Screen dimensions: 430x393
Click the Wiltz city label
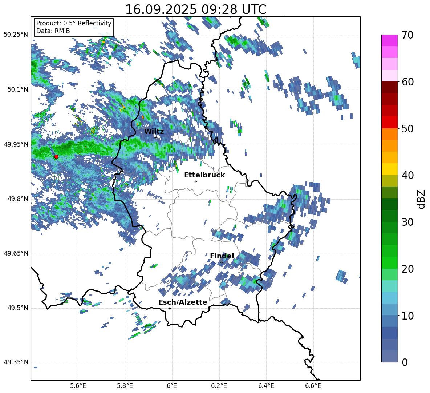coord(154,132)
